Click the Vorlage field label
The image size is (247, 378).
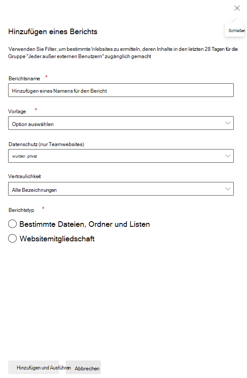coord(17,111)
